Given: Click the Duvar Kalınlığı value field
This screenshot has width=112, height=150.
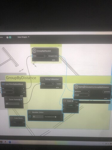Looking at the screenshot, I should 13,104.
